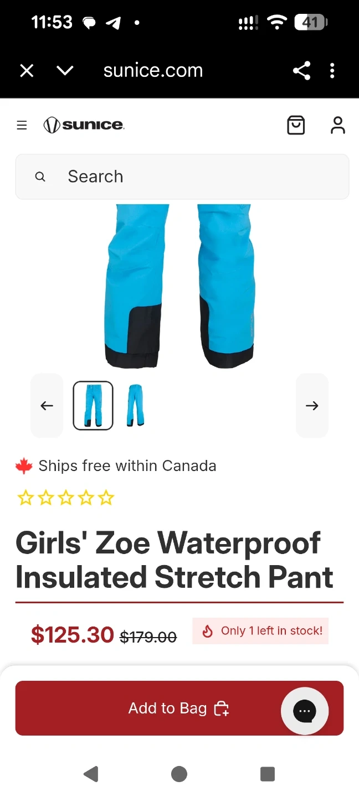Tap the Android home circle button
This screenshot has width=359, height=797.
179,774
